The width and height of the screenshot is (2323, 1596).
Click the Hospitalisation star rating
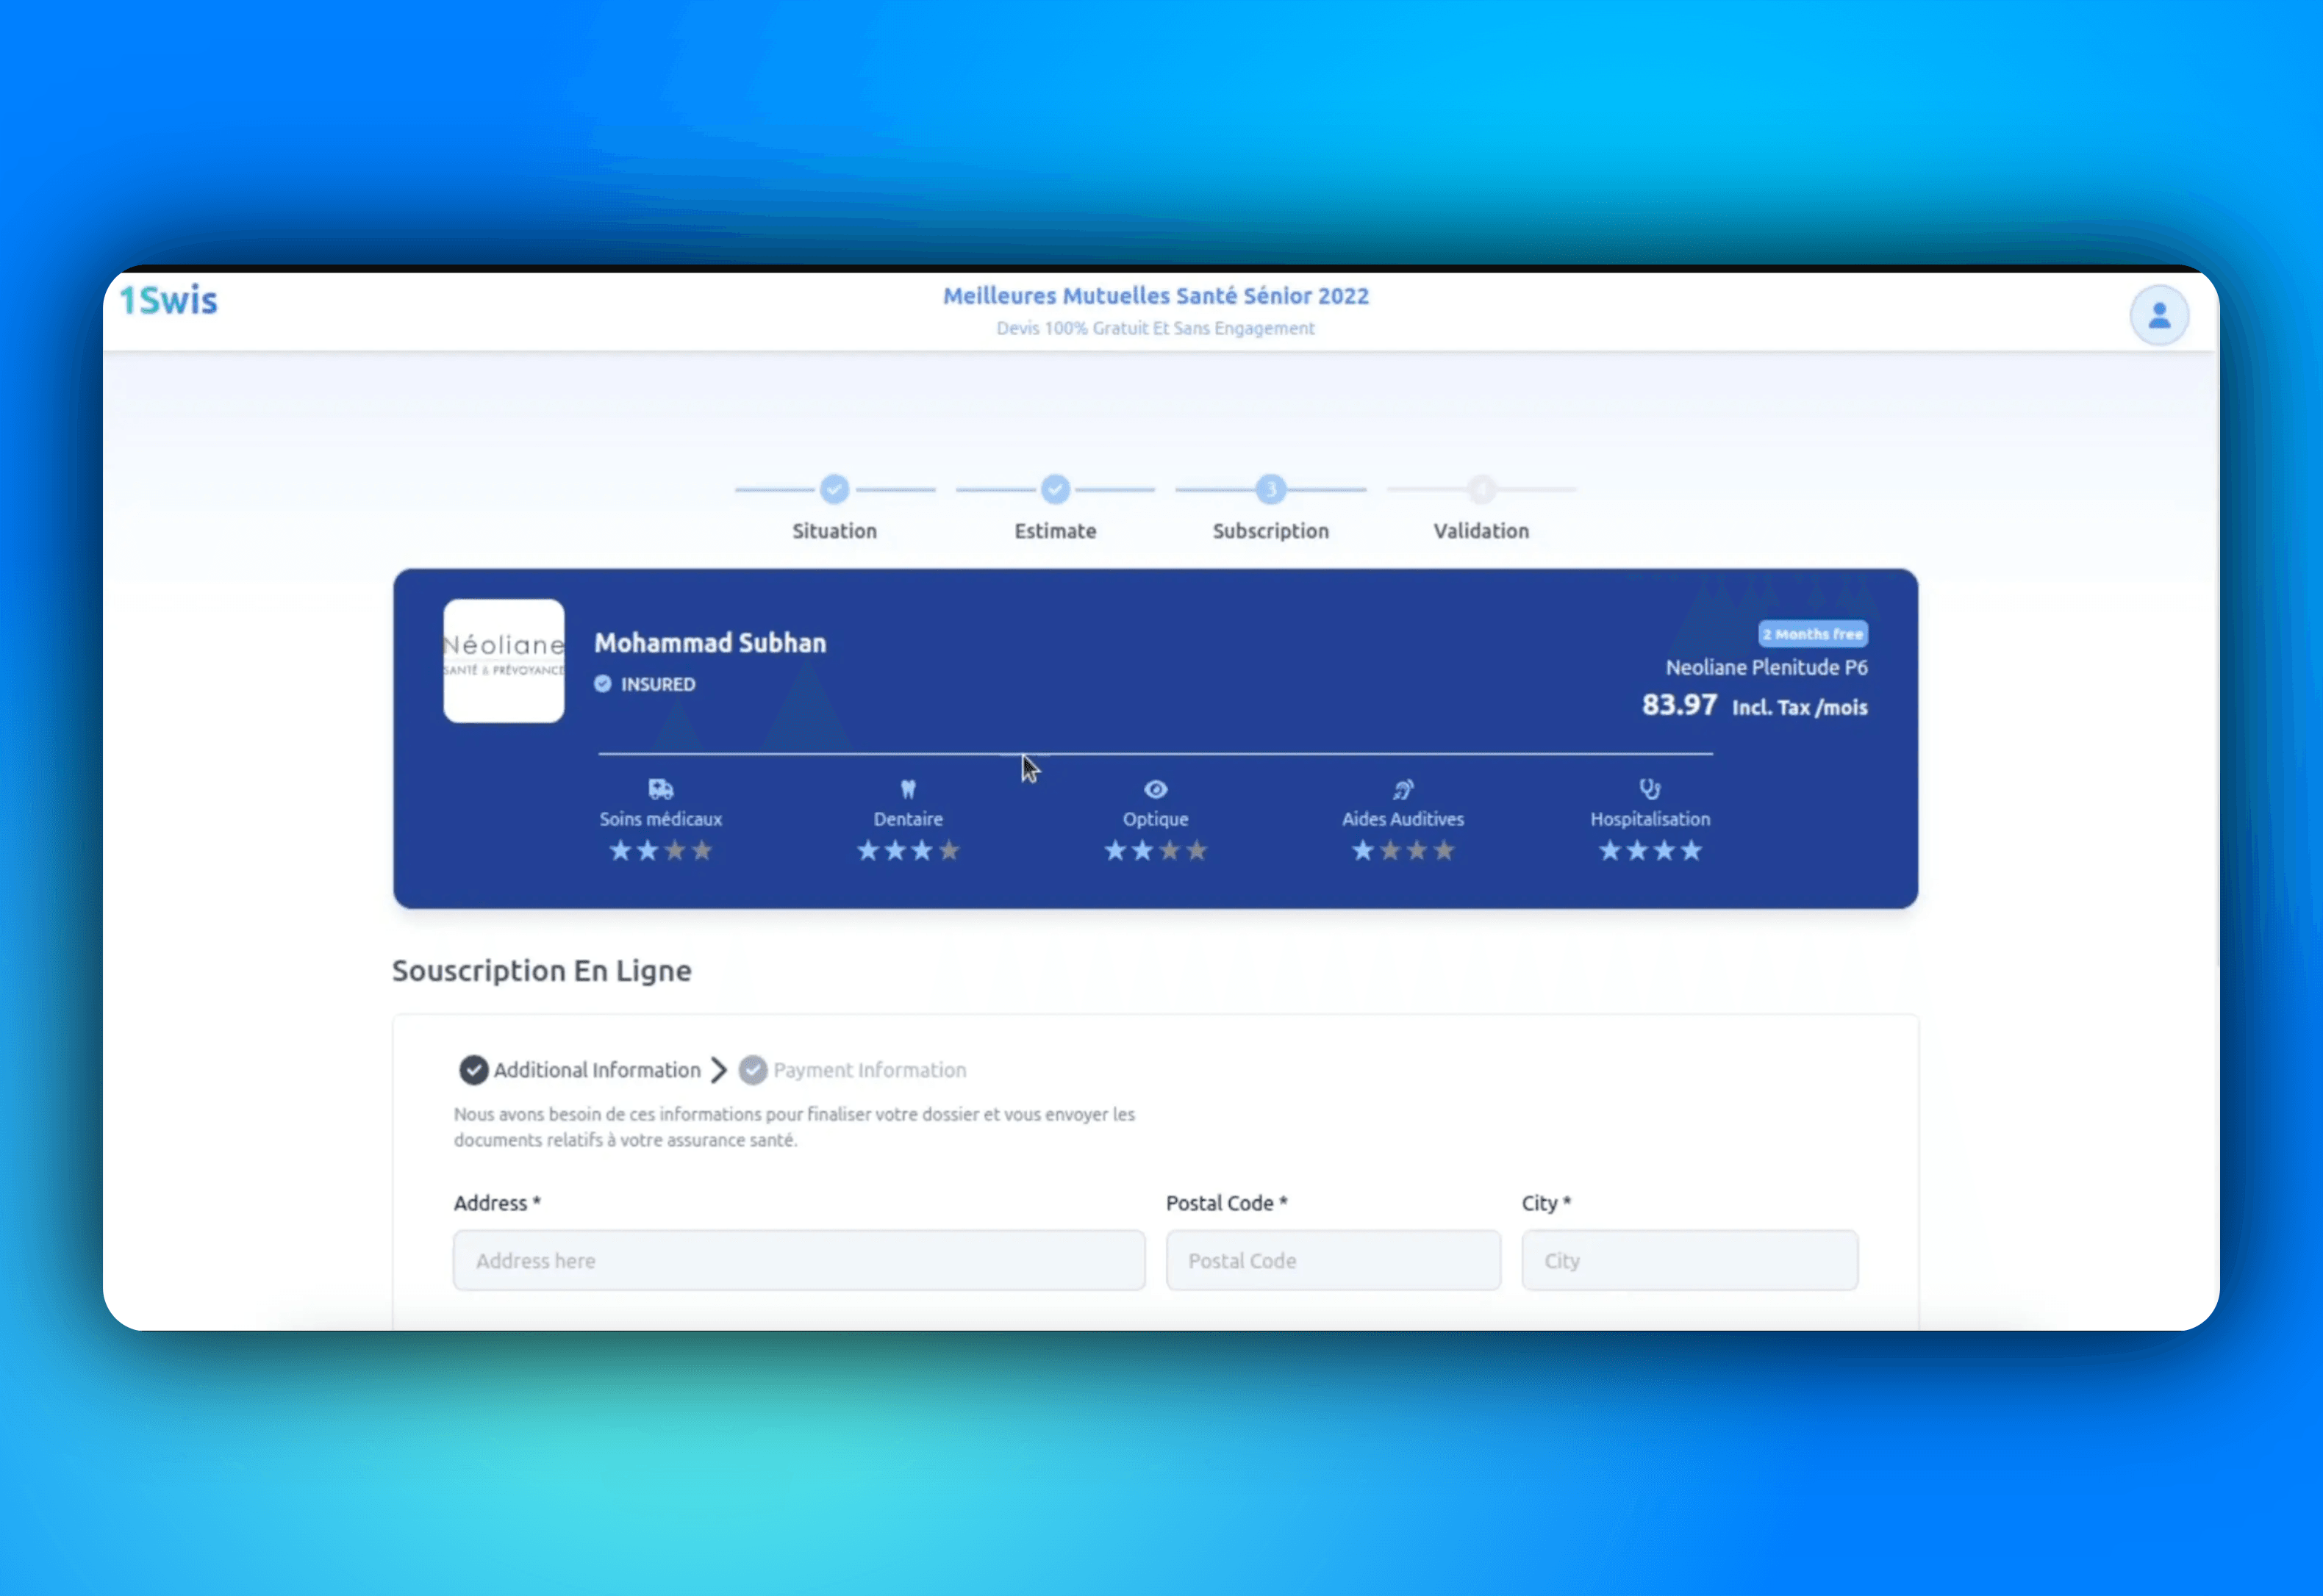pos(1650,851)
